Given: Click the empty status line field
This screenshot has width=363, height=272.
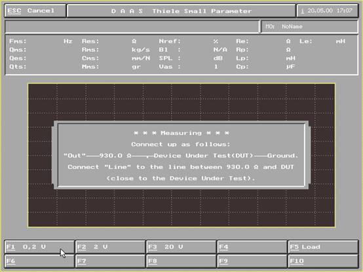Looking at the screenshot, I should [132, 27].
